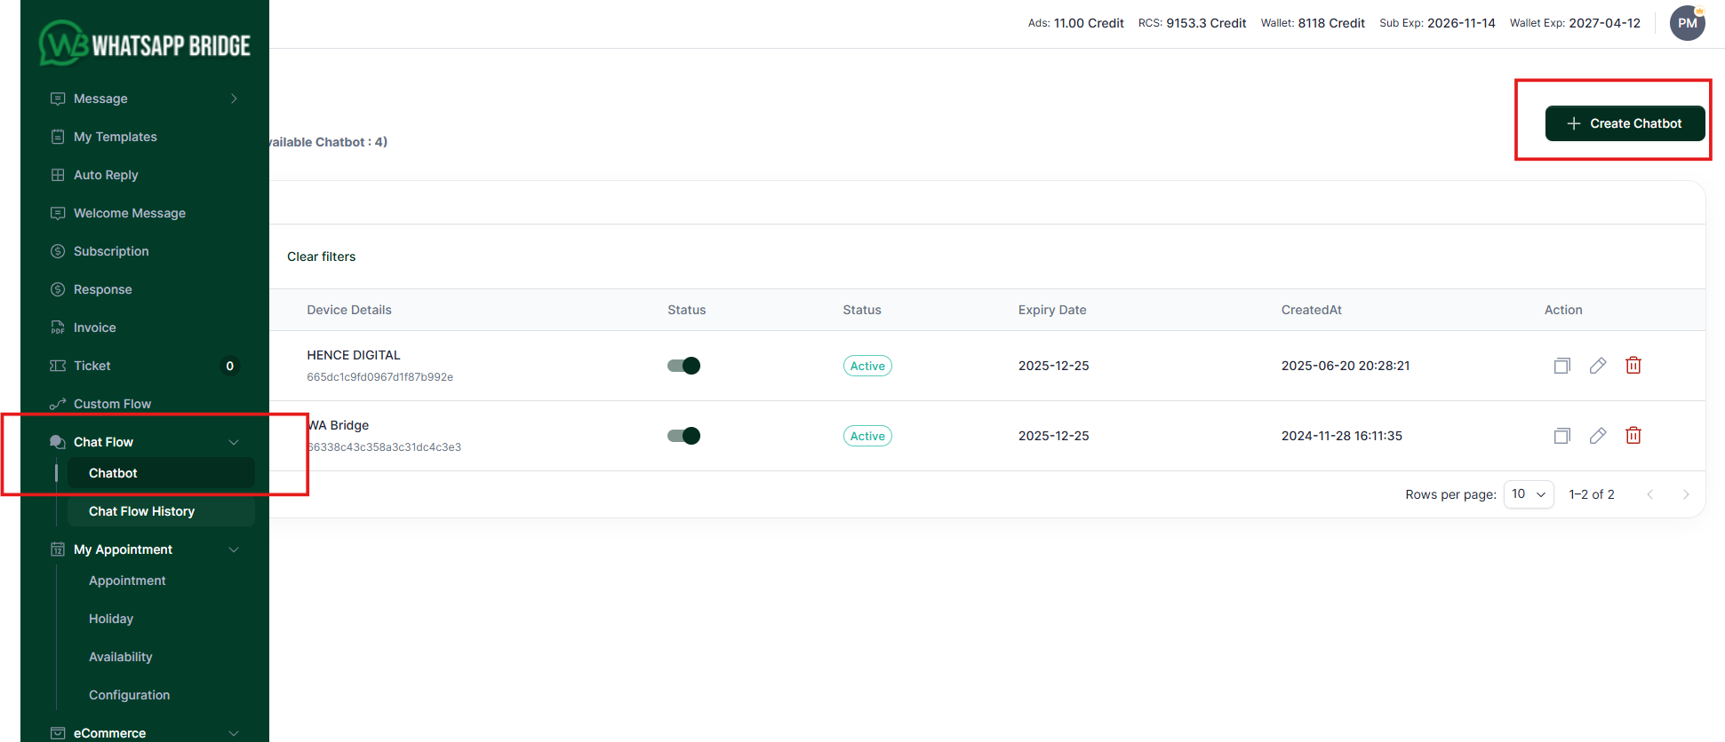Open the rows per page dropdown
This screenshot has height=742, width=1725.
coord(1528,494)
